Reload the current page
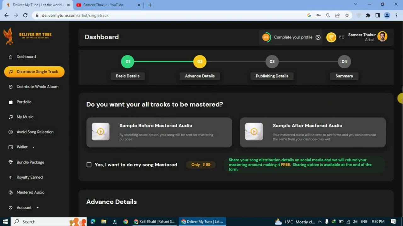Screen dimensions: 403x226 pyautogui.click(x=26, y=15)
